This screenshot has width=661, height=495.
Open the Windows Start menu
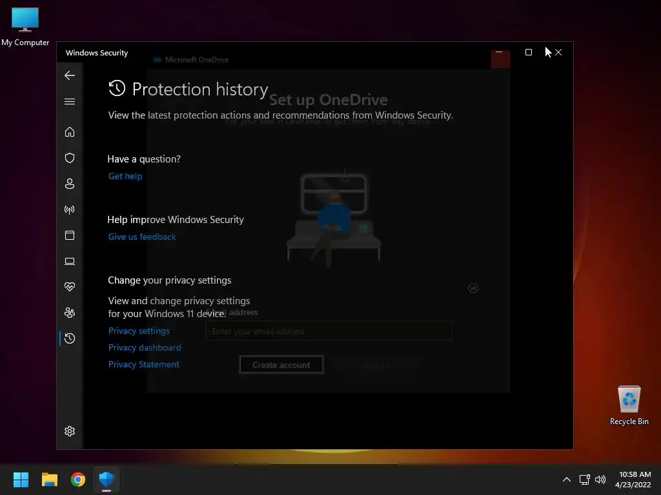click(x=21, y=480)
